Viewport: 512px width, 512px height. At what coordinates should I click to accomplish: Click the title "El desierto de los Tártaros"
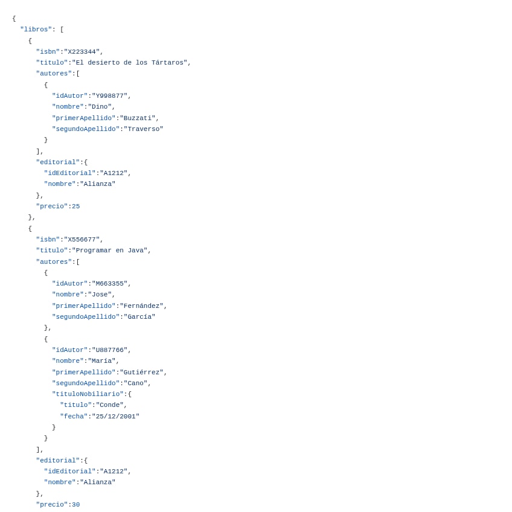129,62
